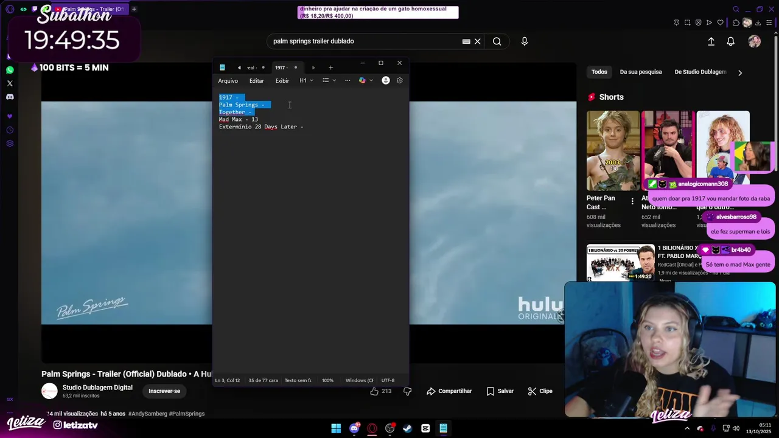Show hidden system tray icons chevron
Viewport: 779px width, 438px height.
[687, 428]
